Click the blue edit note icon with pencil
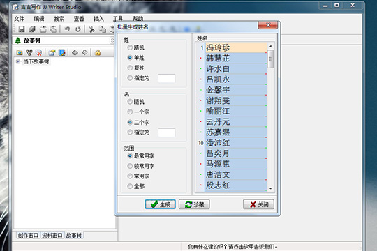This screenshot has height=251, width=377. click(x=62, y=52)
